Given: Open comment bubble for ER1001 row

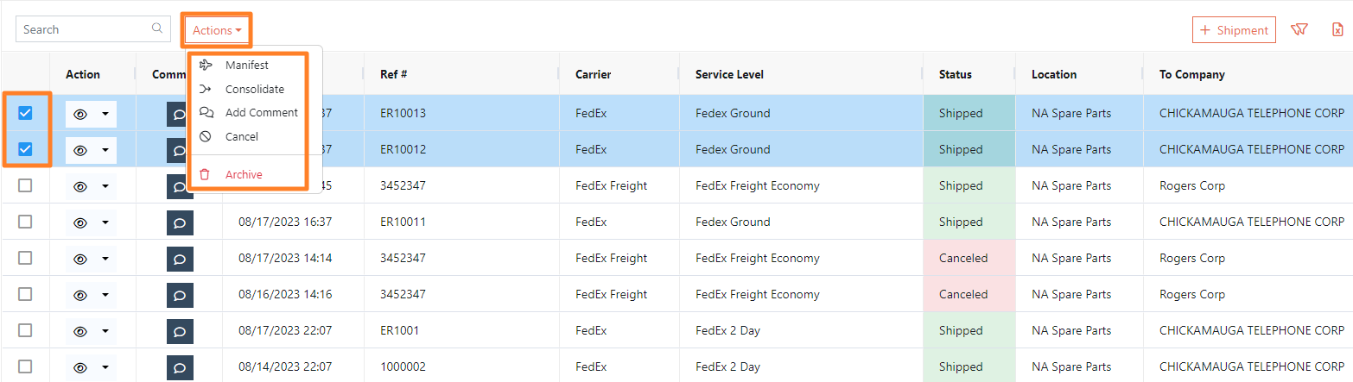Looking at the screenshot, I should (180, 330).
